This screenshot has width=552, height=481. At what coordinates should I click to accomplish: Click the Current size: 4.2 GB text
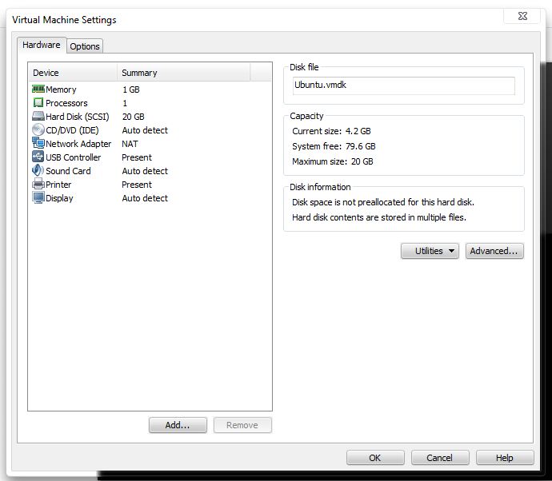click(331, 131)
